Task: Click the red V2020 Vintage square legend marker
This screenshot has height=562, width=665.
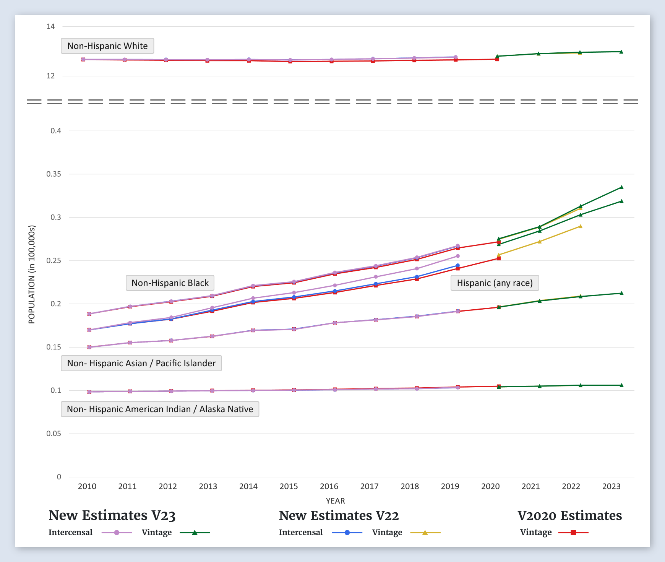Action: tap(573, 533)
